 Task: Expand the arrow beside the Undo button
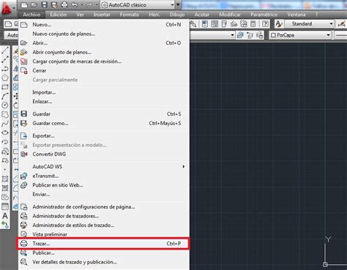(82, 5)
